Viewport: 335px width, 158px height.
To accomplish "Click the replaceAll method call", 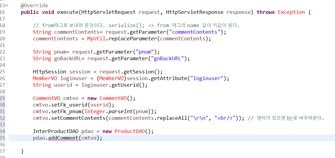I will tap(172, 118).
